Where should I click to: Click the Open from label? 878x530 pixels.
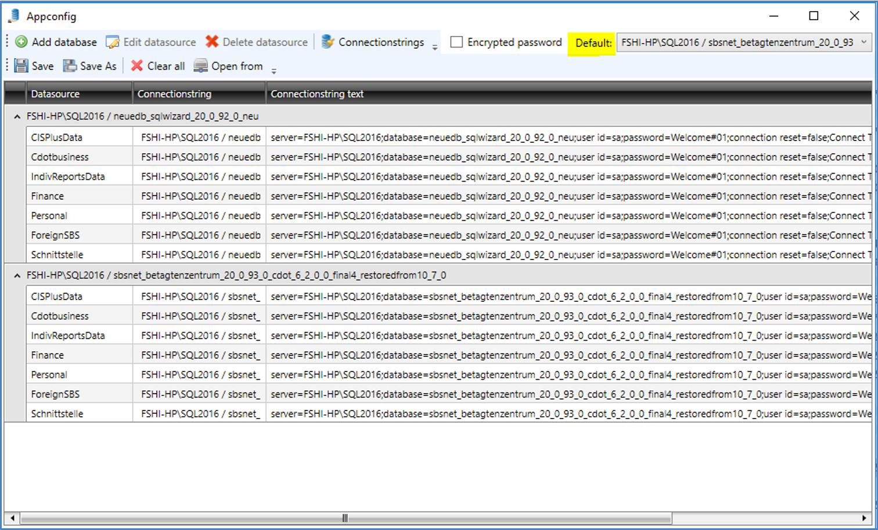237,66
